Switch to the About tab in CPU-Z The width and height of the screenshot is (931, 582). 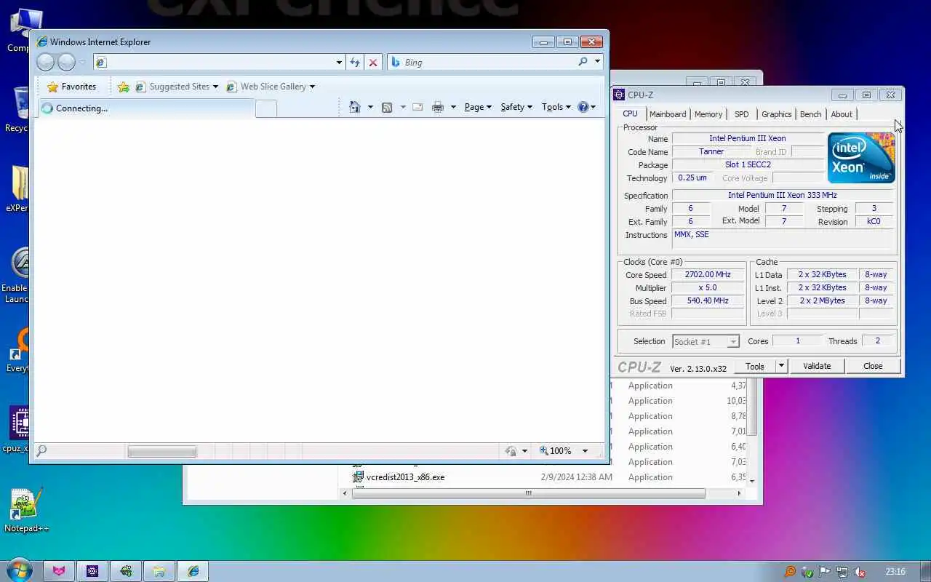tap(841, 114)
